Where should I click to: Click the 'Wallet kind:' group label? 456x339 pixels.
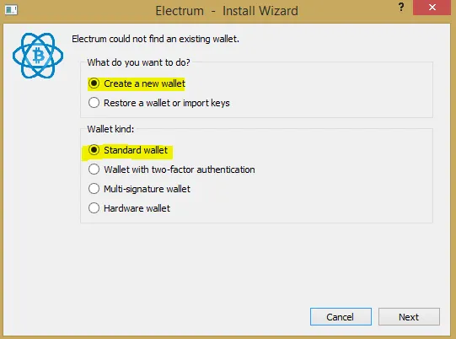click(x=110, y=129)
